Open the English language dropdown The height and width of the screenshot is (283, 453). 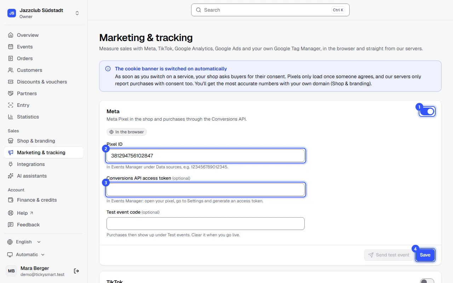[x=24, y=242]
